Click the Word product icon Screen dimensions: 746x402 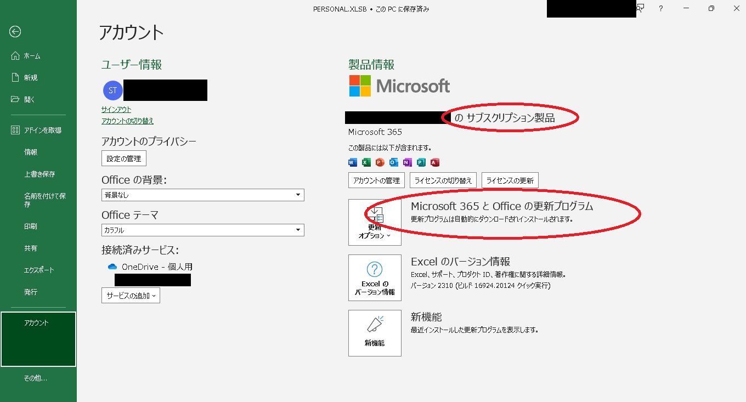tap(353, 162)
